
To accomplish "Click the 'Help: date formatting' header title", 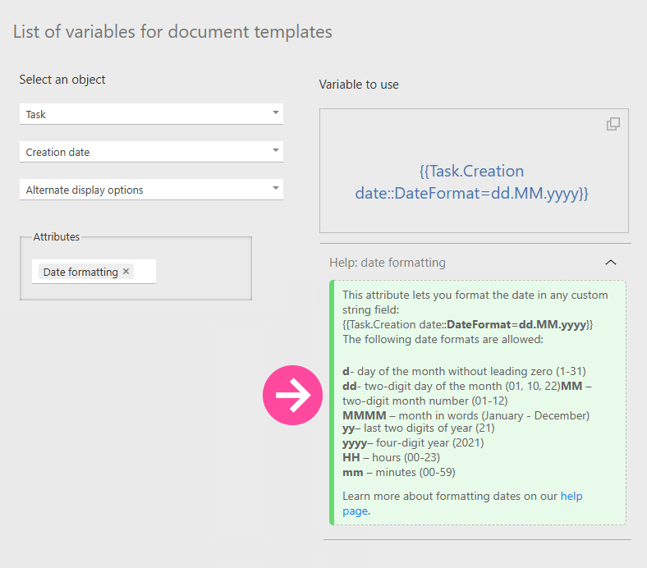I will click(388, 263).
